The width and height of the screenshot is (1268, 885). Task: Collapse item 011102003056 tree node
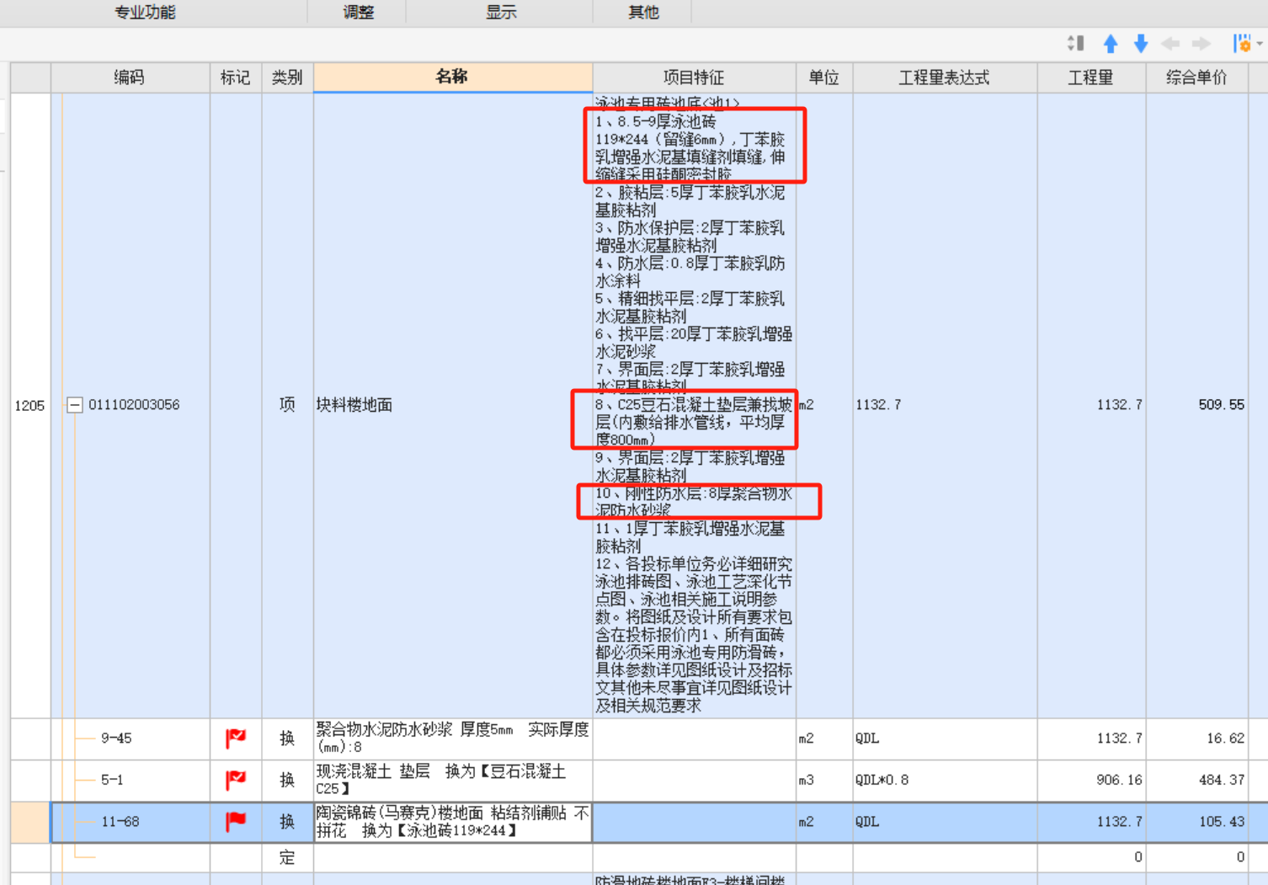click(75, 405)
